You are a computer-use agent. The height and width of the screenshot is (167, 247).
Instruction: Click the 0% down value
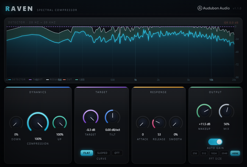point(16,134)
